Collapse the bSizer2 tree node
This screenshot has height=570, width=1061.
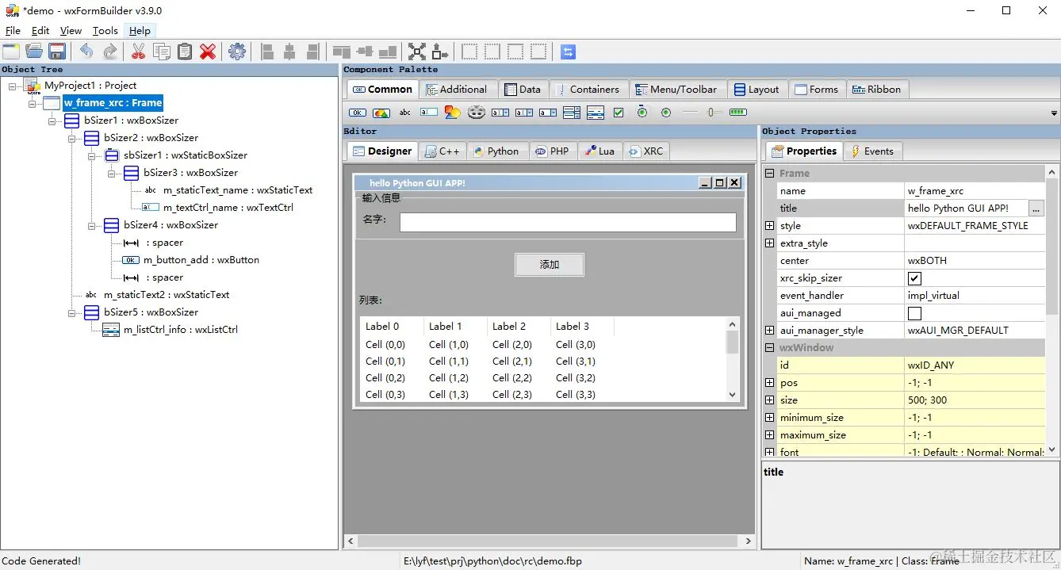(72, 138)
